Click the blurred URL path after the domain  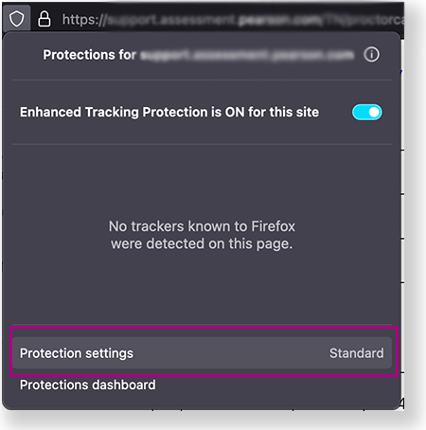363,20
